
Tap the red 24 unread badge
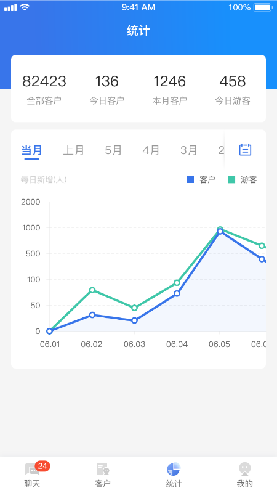42,466
